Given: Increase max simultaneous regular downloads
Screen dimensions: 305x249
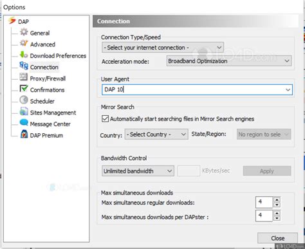Looking at the screenshot, I should [277, 199].
